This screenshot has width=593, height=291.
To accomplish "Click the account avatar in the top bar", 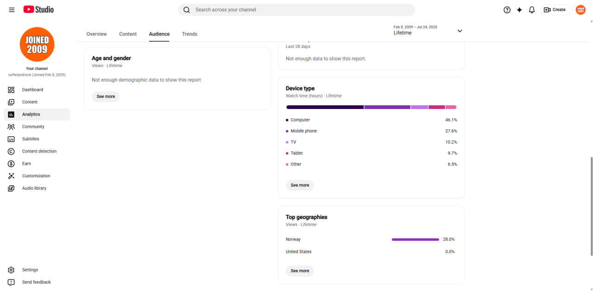I will [x=580, y=10].
